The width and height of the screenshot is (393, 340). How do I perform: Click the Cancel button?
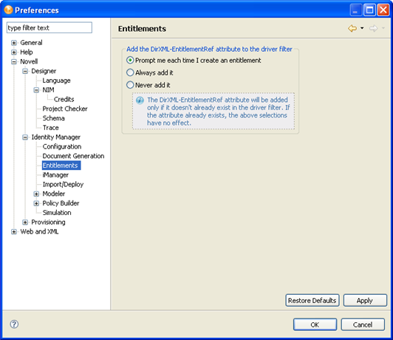coord(363,324)
